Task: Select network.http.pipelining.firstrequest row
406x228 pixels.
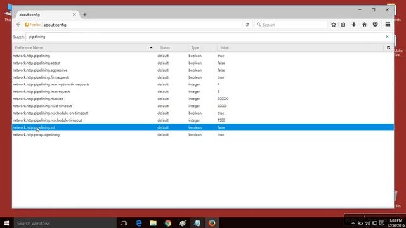Action: (x=203, y=77)
